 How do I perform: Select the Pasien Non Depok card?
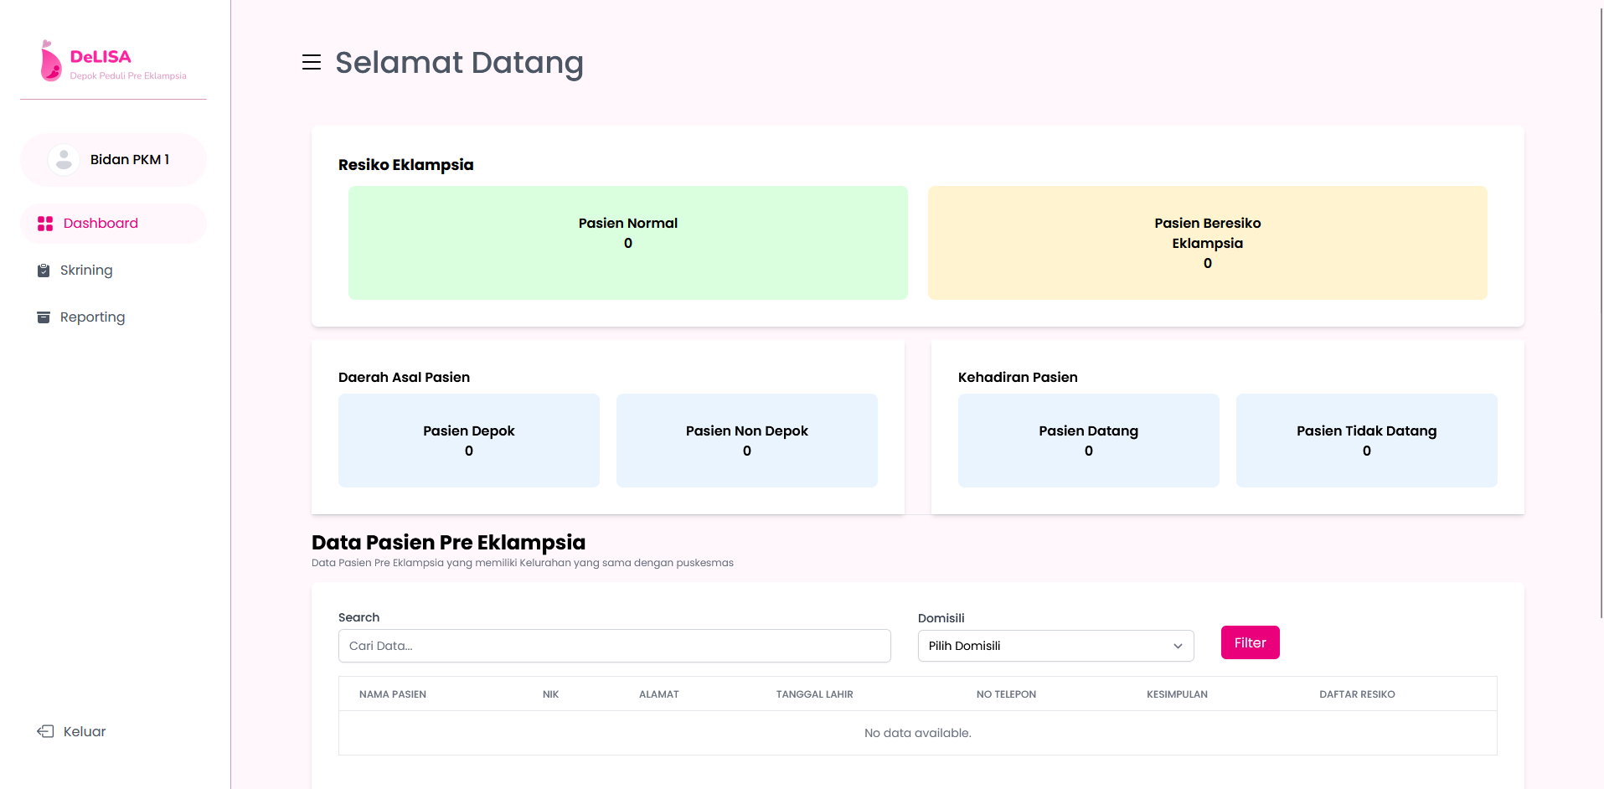tap(747, 441)
